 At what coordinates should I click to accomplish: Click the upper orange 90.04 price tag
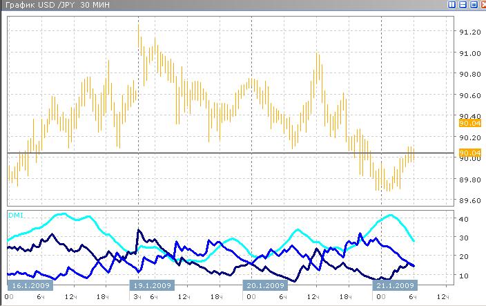[469, 123]
